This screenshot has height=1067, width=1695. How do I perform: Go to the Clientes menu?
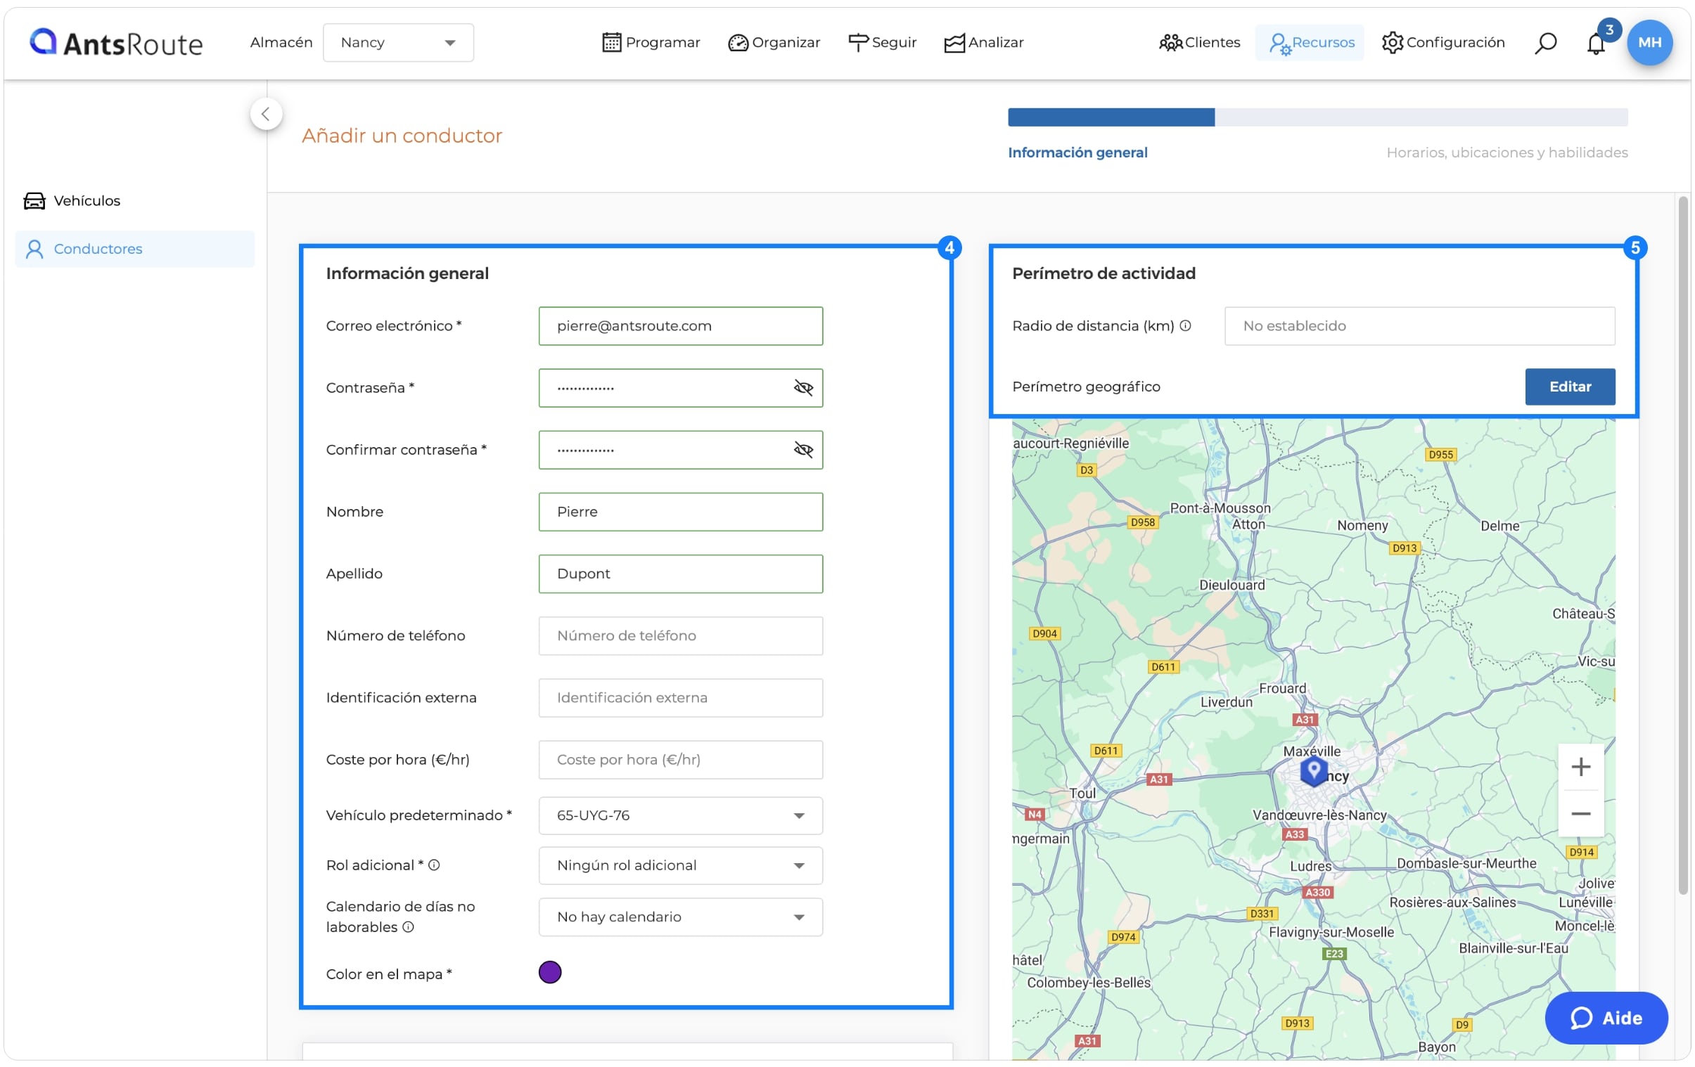tap(1198, 43)
